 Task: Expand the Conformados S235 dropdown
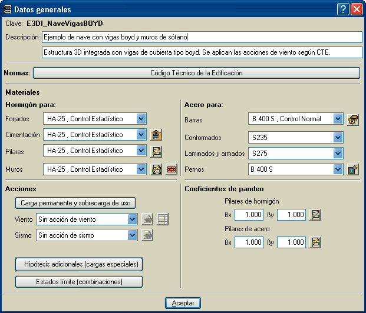pyautogui.click(x=338, y=138)
